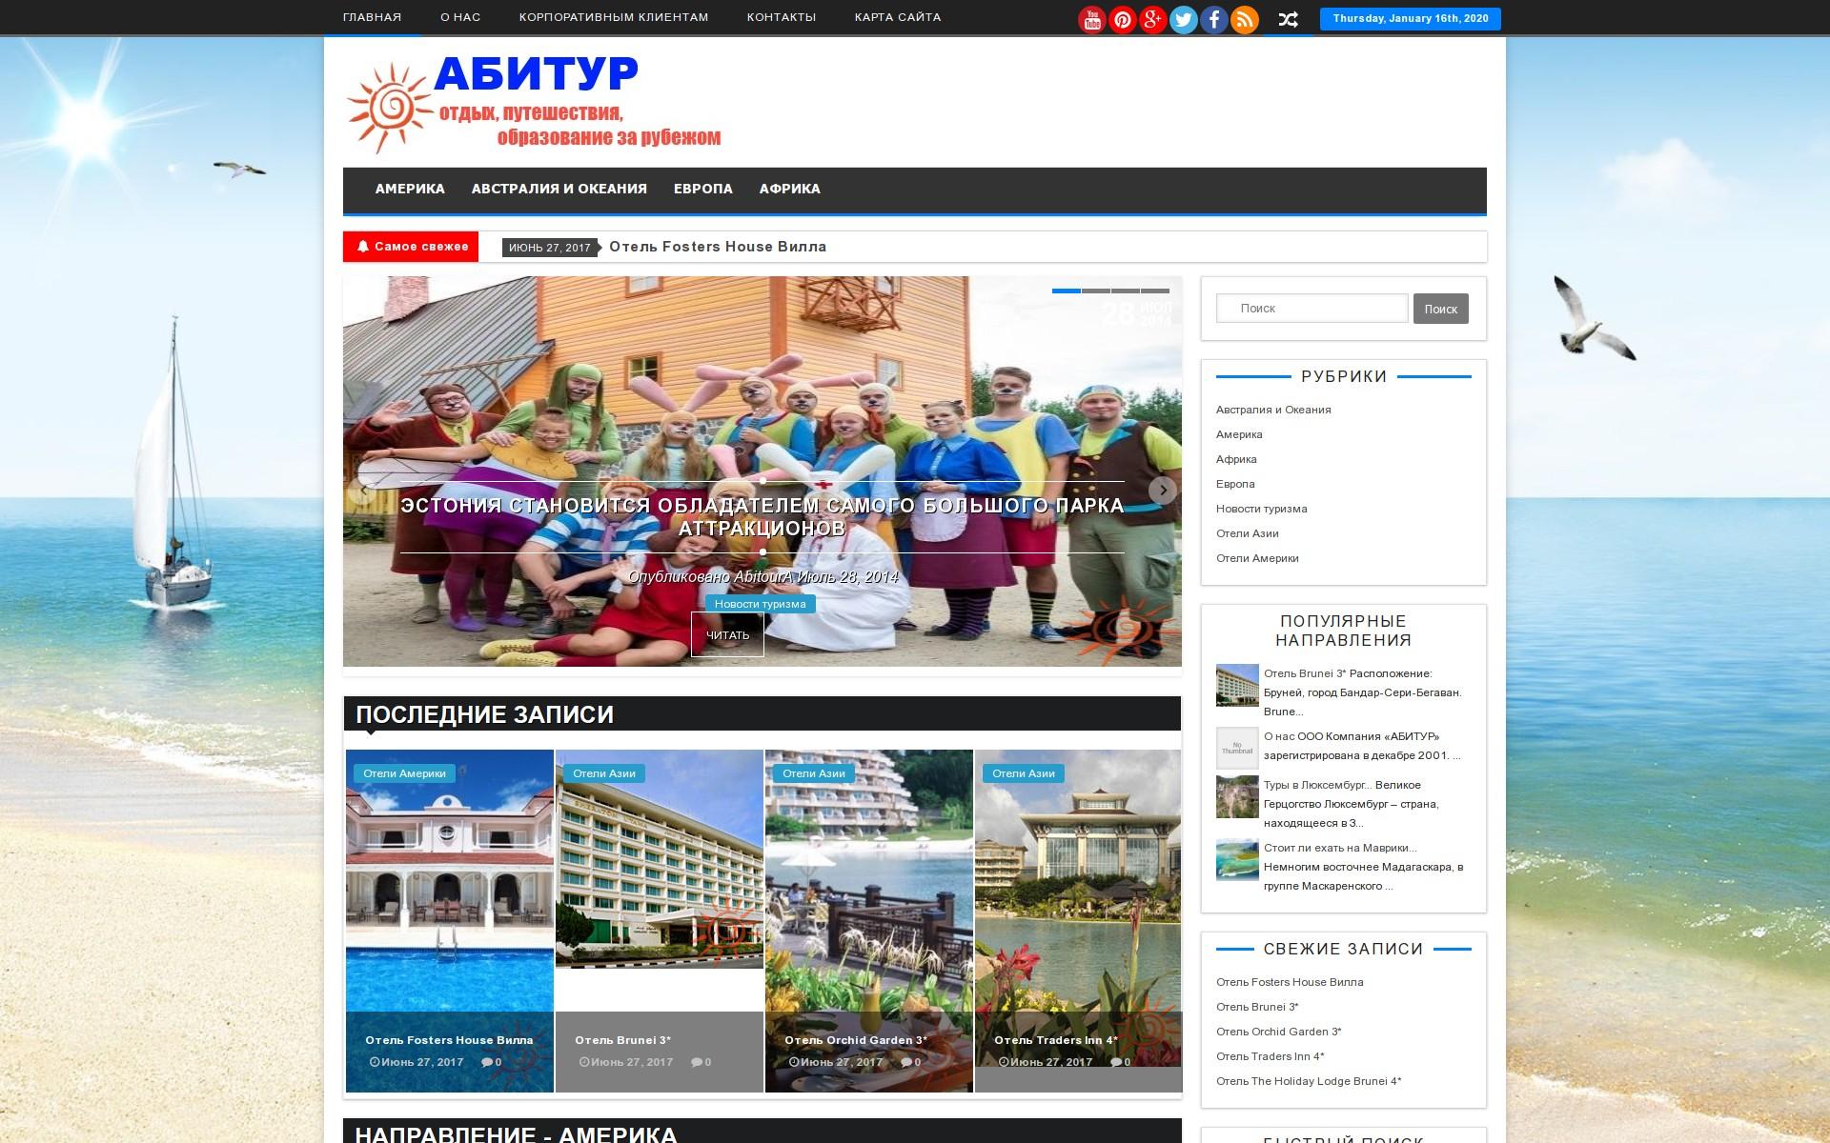Click the Pinterest icon in top bar

pyautogui.click(x=1122, y=19)
